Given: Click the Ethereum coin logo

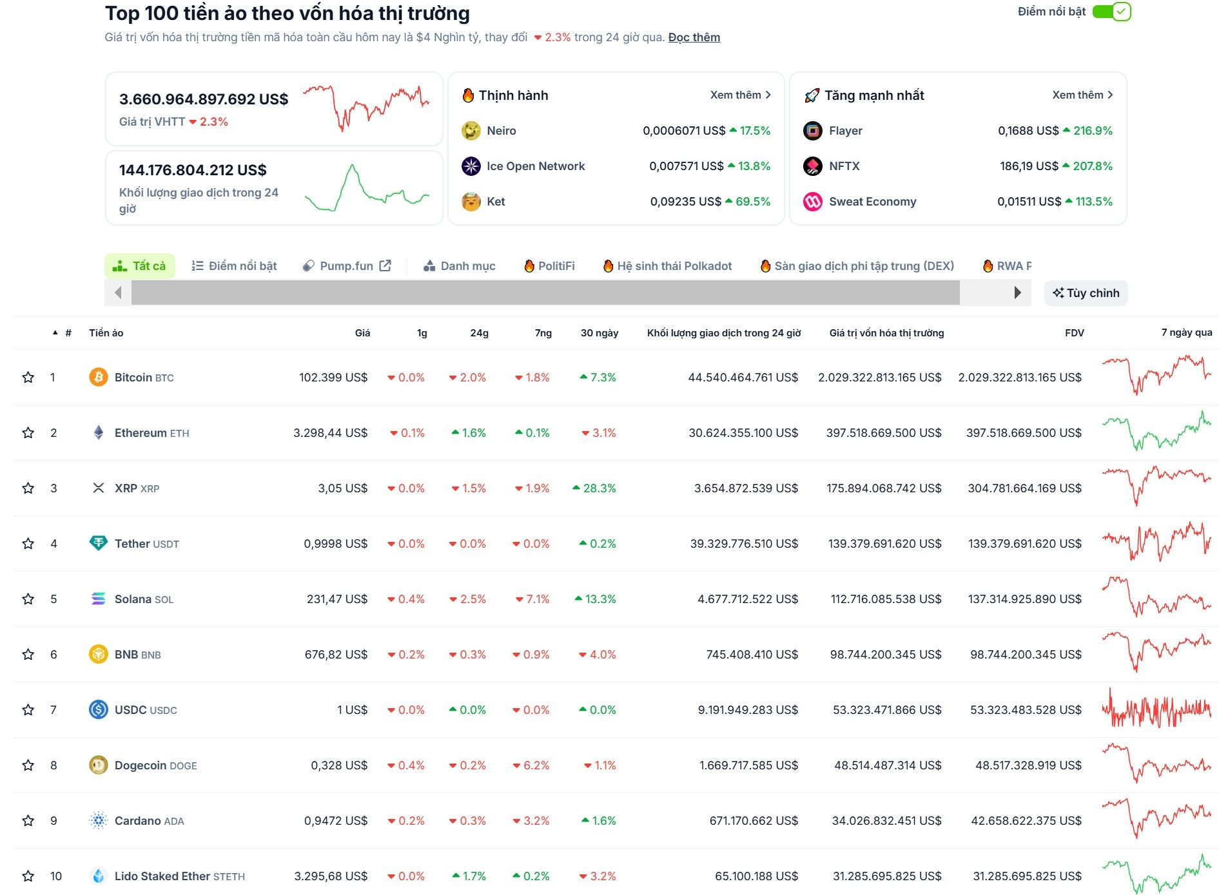Looking at the screenshot, I should [98, 432].
